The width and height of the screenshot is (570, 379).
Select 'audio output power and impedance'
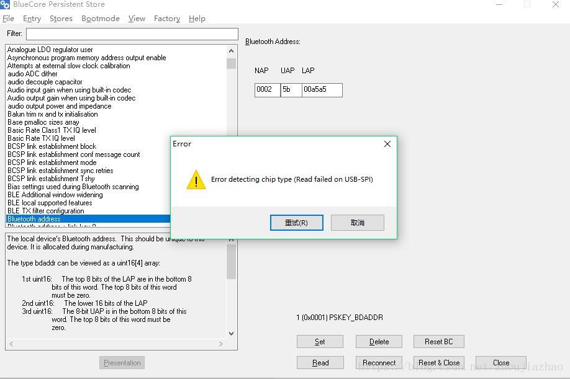59,106
